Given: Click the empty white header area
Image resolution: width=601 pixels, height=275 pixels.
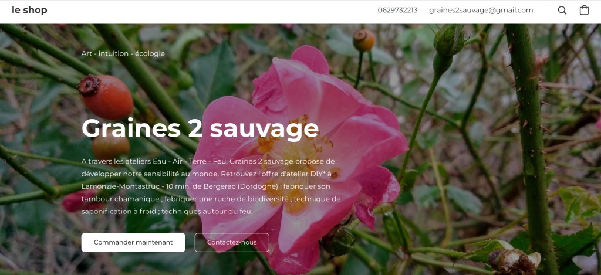Looking at the screenshot, I should click(x=211, y=11).
